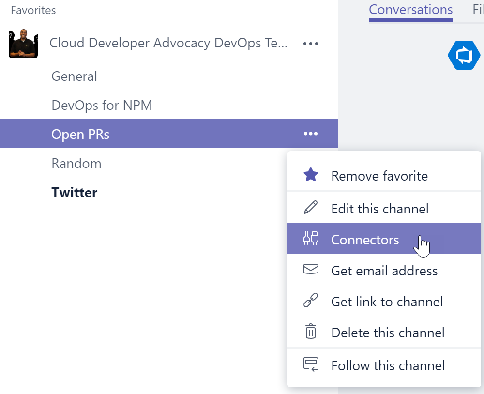Switch to the Conversations tab

(x=410, y=10)
